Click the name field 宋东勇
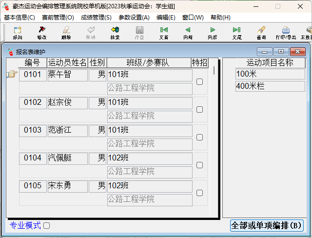The height and width of the screenshot is (238, 312). coord(68,186)
